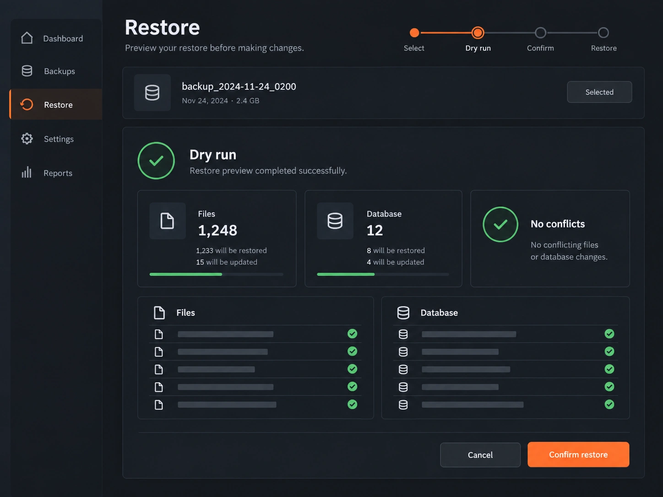Click the text "Nov 24, 2024 · 2.4 GB"
Image resolution: width=663 pixels, height=497 pixels.
(x=221, y=101)
